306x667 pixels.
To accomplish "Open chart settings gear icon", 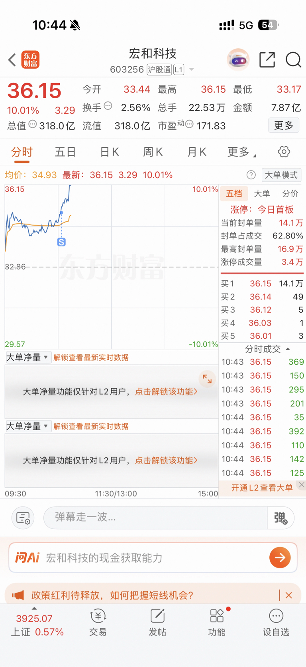I will coord(284,152).
